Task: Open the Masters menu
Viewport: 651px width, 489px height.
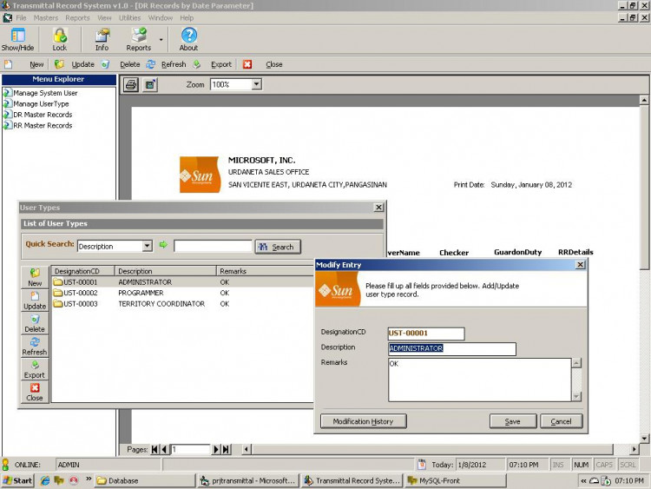Action: (46, 18)
